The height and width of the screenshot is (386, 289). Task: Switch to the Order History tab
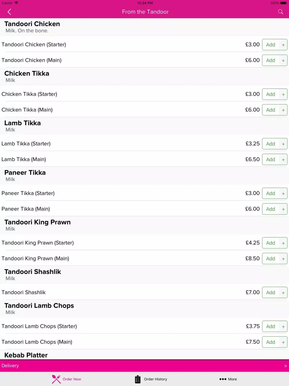tap(151, 379)
